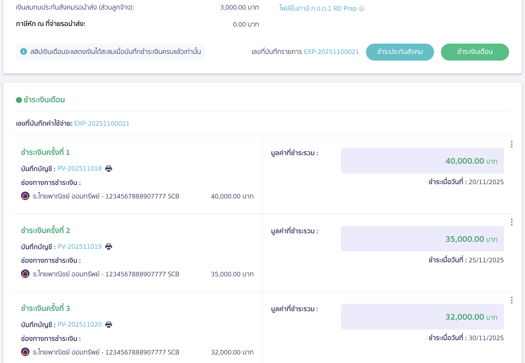Image resolution: width=525 pixels, height=363 pixels.
Task: Click the 40,000.00 total amount box
Action: click(x=422, y=161)
